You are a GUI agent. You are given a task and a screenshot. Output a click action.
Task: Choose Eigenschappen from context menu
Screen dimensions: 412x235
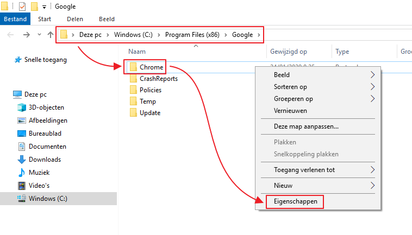coord(318,201)
